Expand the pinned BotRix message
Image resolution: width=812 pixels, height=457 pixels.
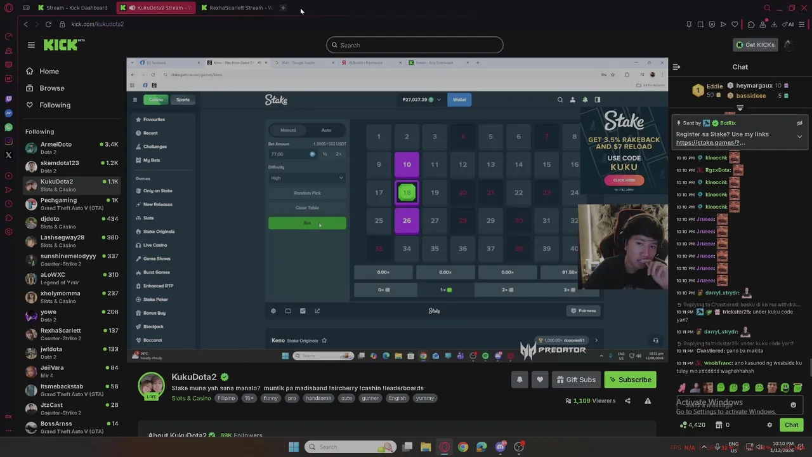[799, 136]
